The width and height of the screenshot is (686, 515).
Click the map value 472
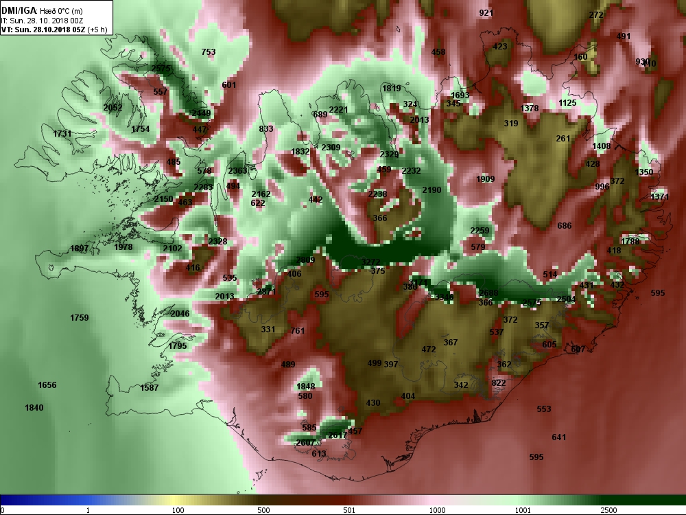coord(429,350)
